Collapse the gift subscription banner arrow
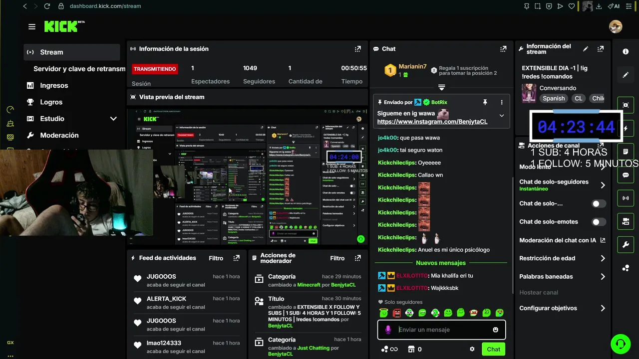This screenshot has height=359, width=639. click(441, 87)
